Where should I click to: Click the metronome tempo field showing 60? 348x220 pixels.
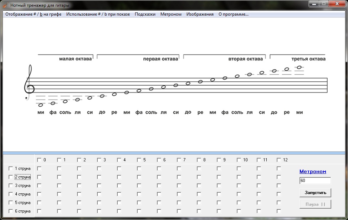click(315, 181)
